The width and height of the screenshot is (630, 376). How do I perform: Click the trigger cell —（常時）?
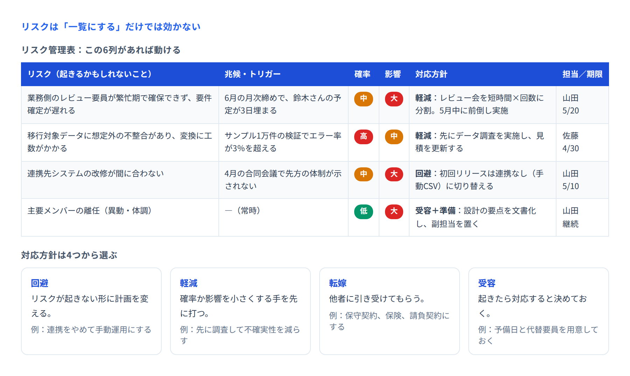click(283, 217)
